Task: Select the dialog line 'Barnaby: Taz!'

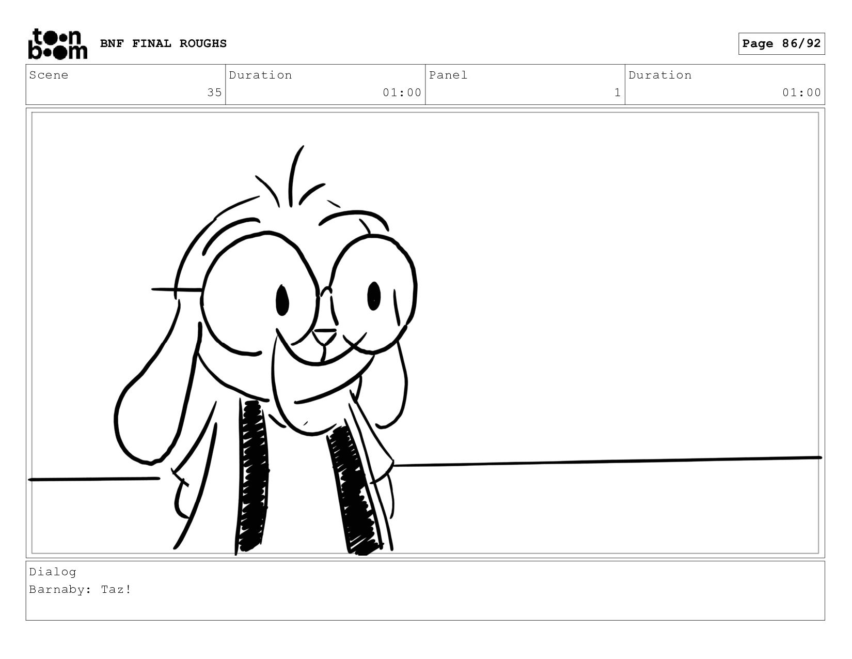Action: click(x=81, y=589)
